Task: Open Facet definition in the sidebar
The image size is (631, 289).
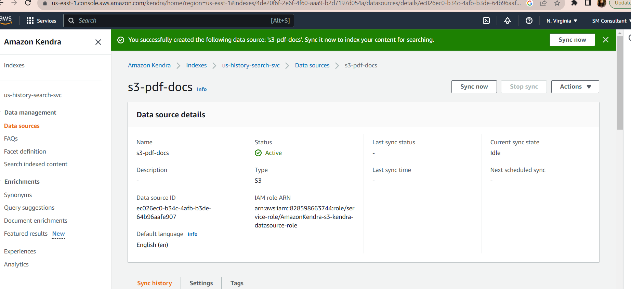Action: [x=25, y=152]
